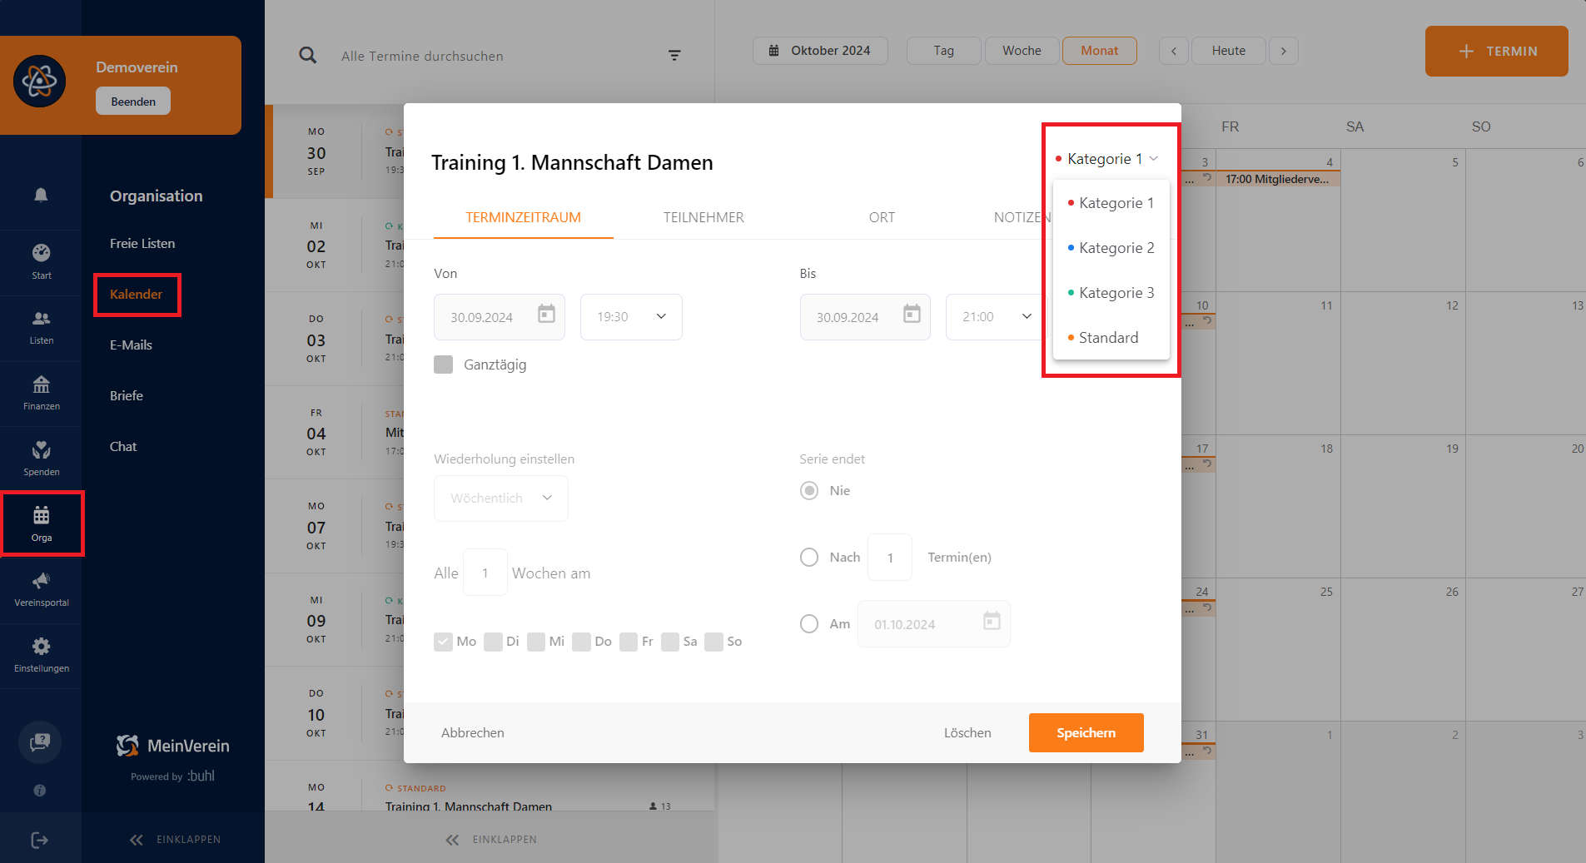Click Löschen to delete appointment
The image size is (1586, 863).
tap(967, 732)
